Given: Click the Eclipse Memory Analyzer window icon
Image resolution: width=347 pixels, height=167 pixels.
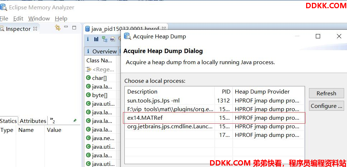Looking at the screenshot, I should [4, 7].
